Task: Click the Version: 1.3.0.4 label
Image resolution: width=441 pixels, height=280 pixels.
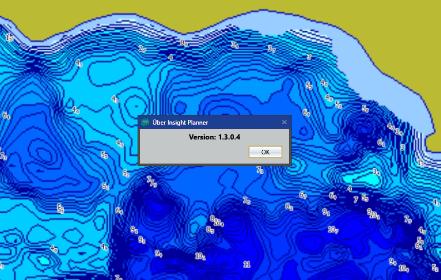Action: [x=215, y=137]
